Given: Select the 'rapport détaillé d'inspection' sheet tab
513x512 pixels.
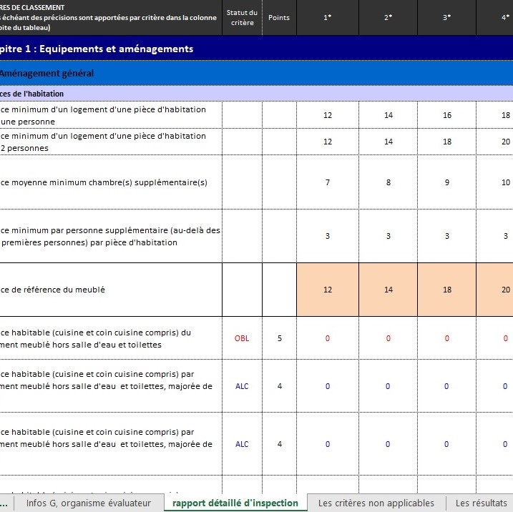Looking at the screenshot, I should 235,503.
